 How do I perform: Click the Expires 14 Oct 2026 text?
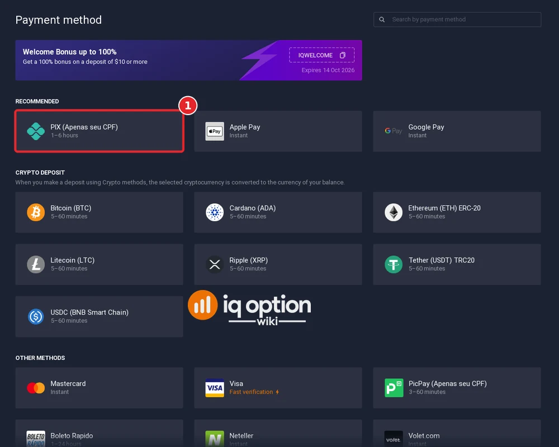click(328, 70)
